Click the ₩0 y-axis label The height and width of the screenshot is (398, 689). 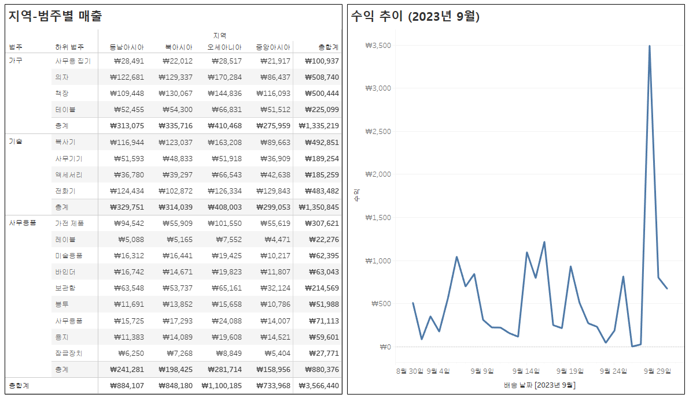pyautogui.click(x=385, y=347)
